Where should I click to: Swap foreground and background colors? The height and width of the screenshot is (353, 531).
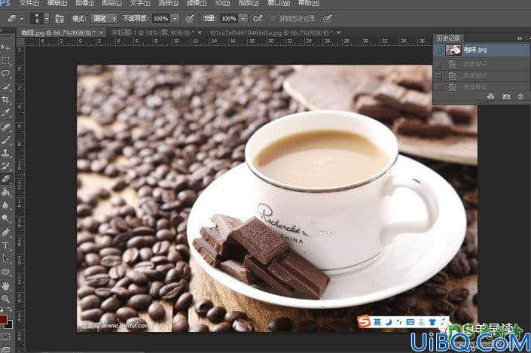point(9,310)
